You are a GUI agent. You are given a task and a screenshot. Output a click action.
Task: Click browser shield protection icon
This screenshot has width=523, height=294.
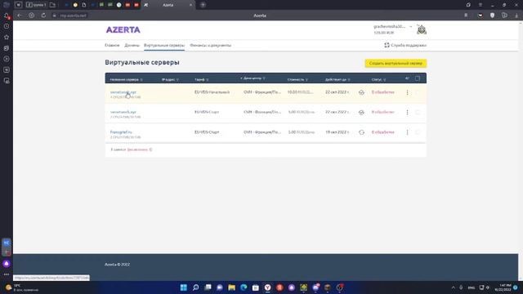coord(492,16)
